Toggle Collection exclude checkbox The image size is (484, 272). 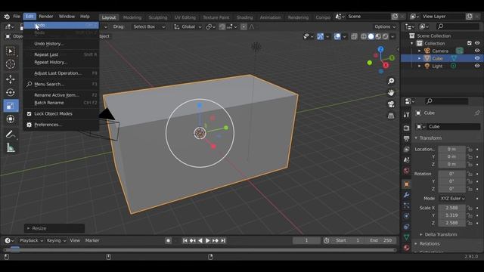click(x=470, y=43)
